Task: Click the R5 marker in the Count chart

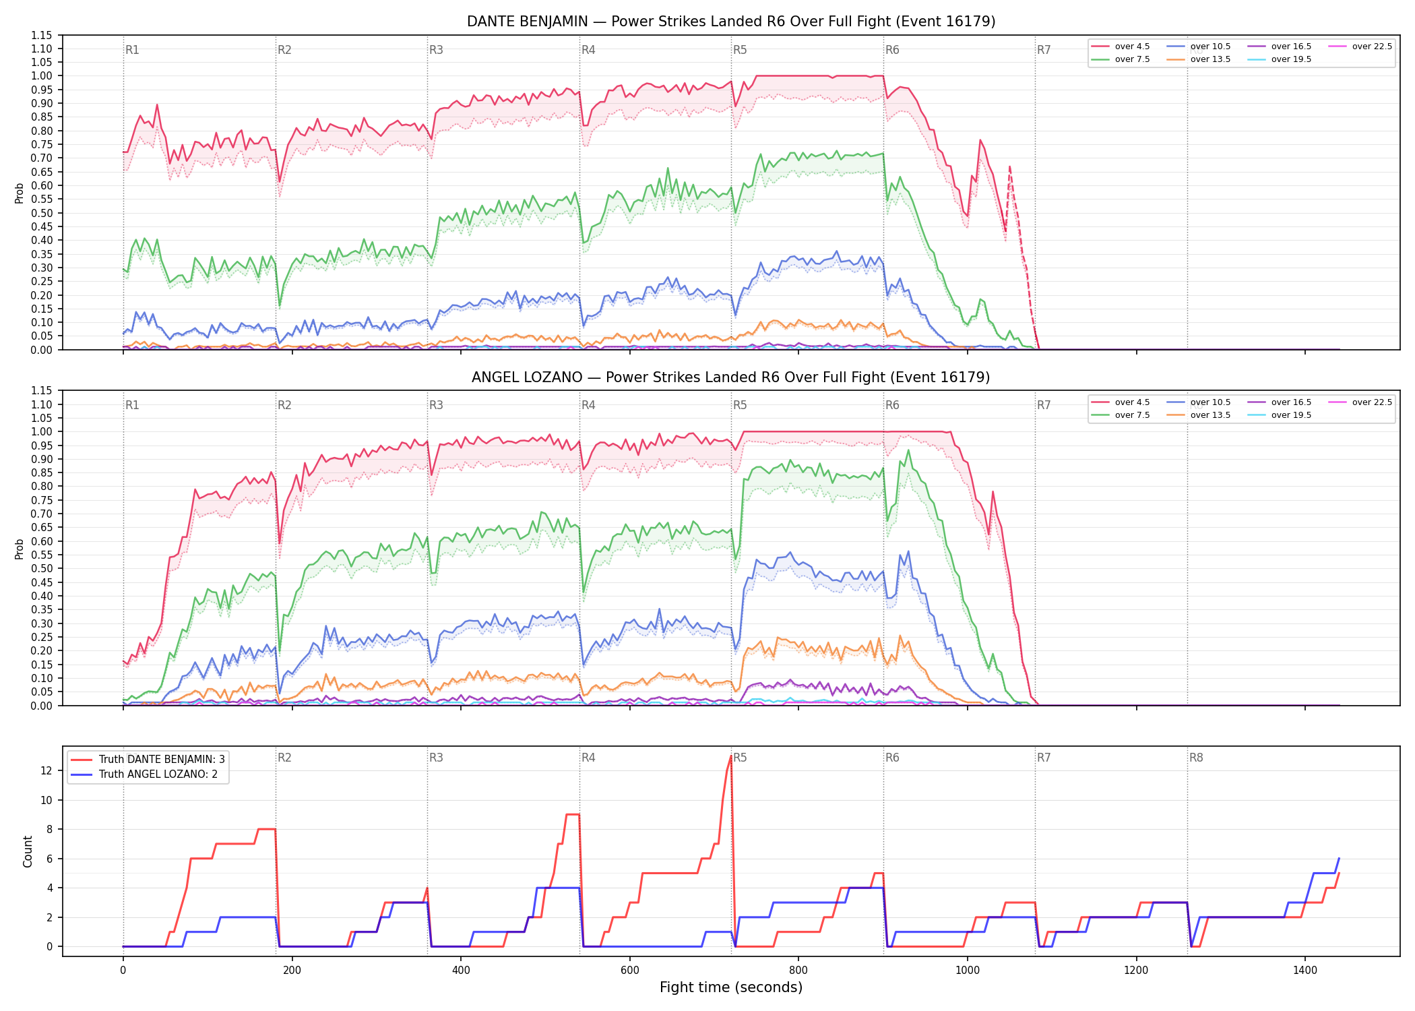Action: 740,758
